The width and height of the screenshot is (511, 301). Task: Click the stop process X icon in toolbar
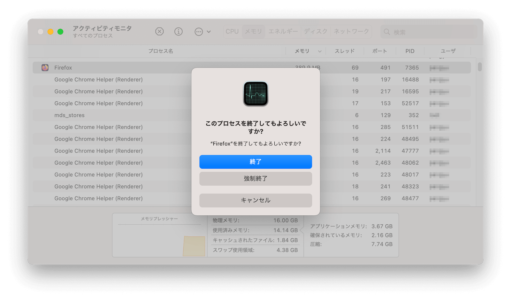click(159, 31)
